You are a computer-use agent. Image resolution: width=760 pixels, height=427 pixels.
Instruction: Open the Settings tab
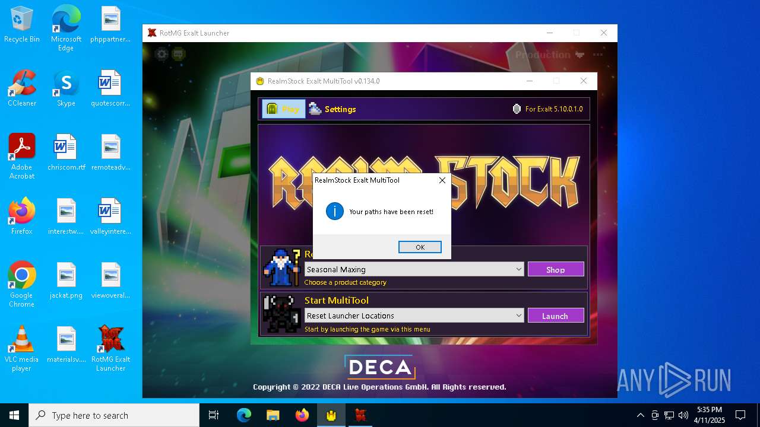pyautogui.click(x=332, y=109)
